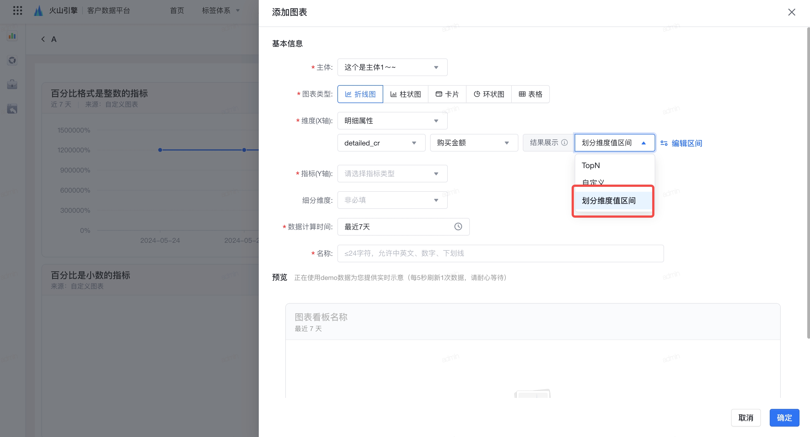
Task: Open the 主体 dropdown
Action: tap(392, 67)
